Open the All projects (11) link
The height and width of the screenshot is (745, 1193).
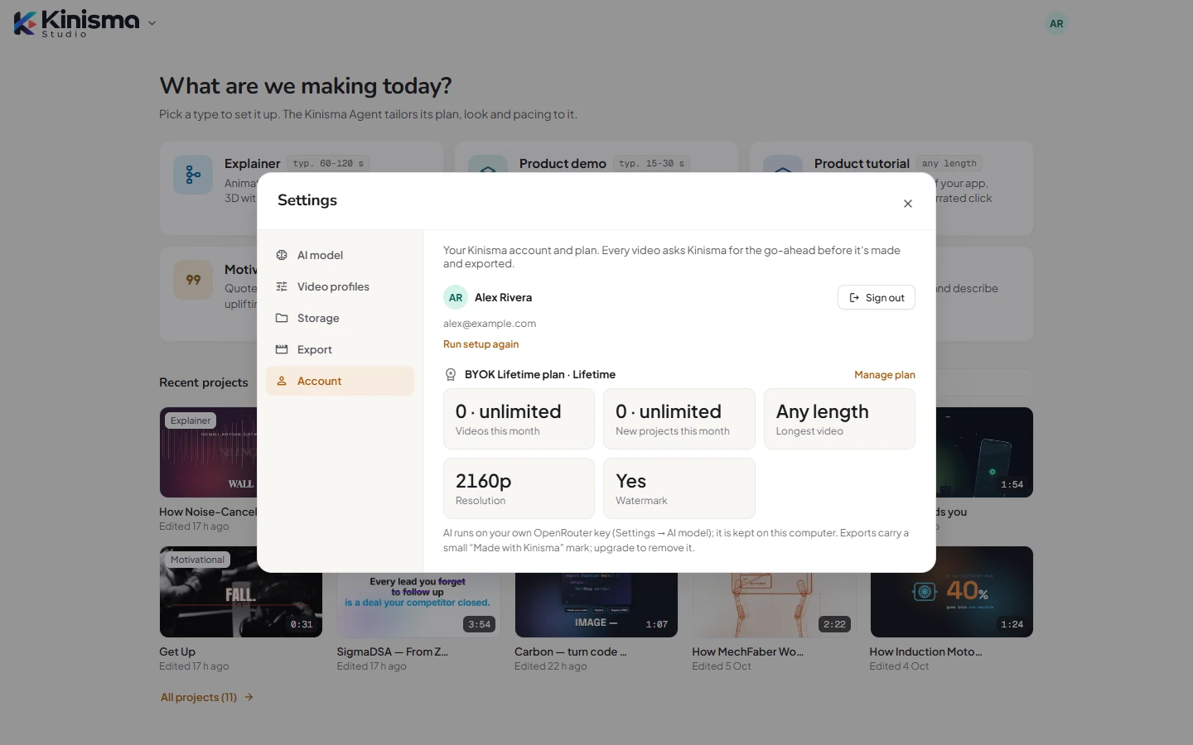[x=207, y=697]
